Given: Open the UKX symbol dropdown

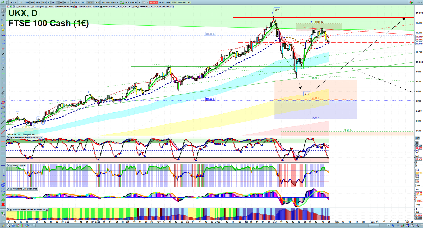Looking at the screenshot, I should pyautogui.click(x=13, y=2).
